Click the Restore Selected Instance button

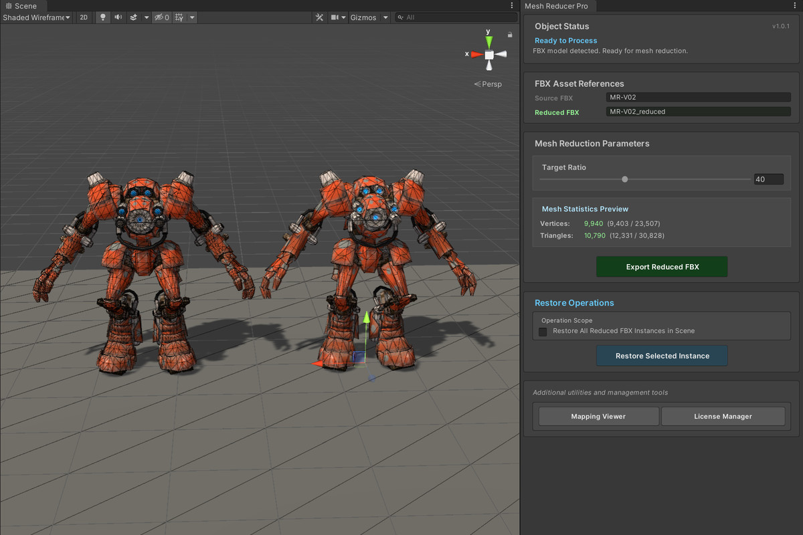[x=662, y=356]
